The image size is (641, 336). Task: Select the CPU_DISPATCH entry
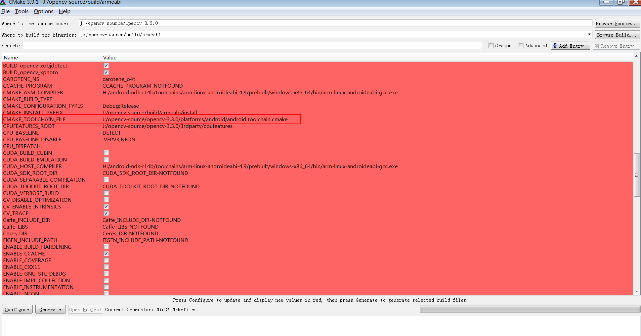pos(22,146)
